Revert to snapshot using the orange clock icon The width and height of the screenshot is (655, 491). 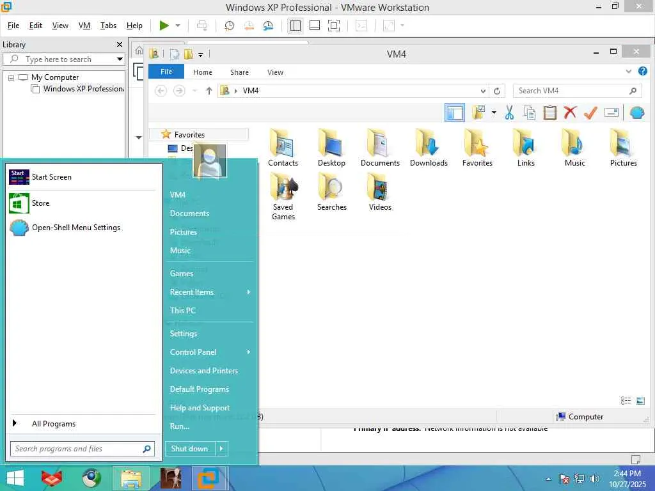249,26
